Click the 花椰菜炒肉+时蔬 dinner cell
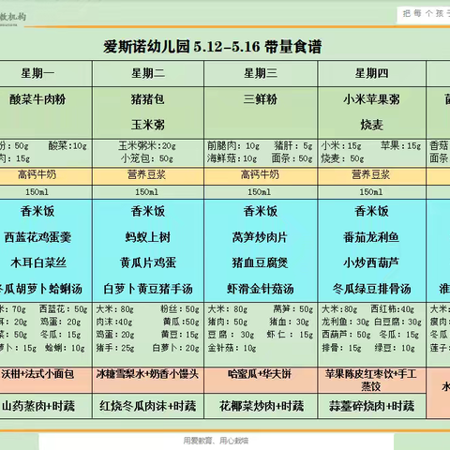The width and height of the screenshot is (450, 450). pyautogui.click(x=262, y=406)
